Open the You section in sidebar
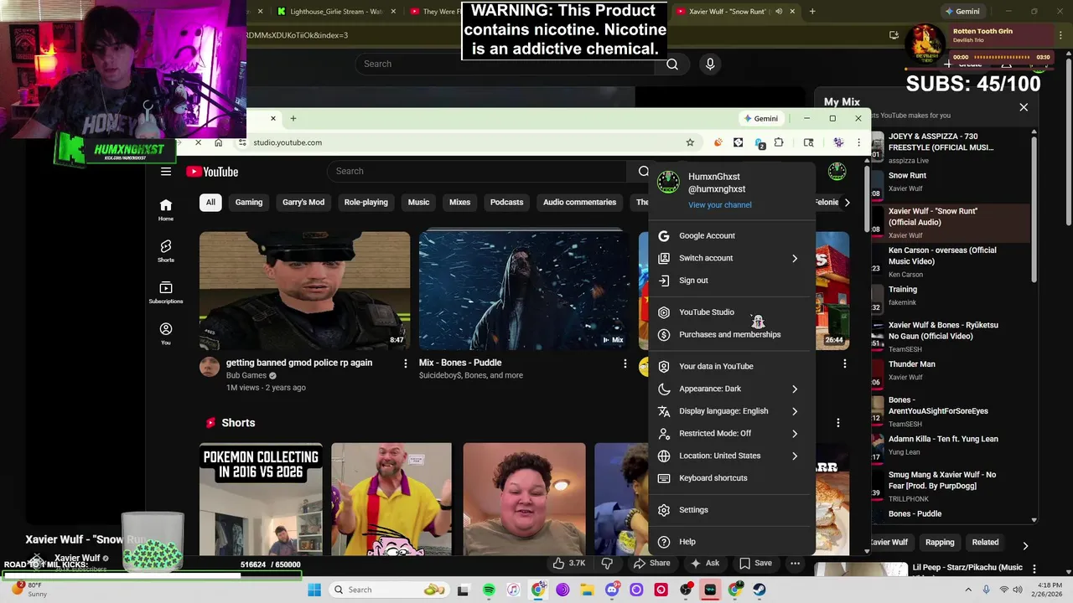 click(166, 333)
